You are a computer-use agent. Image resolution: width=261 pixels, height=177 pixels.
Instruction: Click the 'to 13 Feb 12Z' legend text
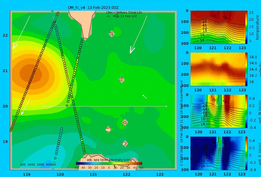tap(127, 16)
